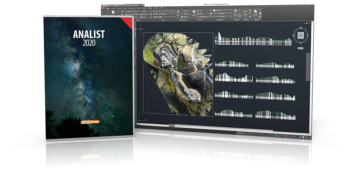Click the Taglia (trim) tool
Screen dimensions: 352x186
(x=144, y=12)
